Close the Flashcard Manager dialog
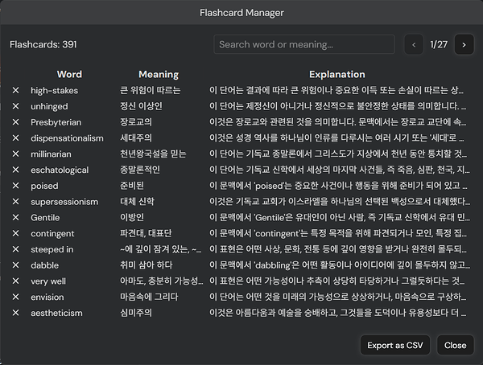 coord(455,345)
